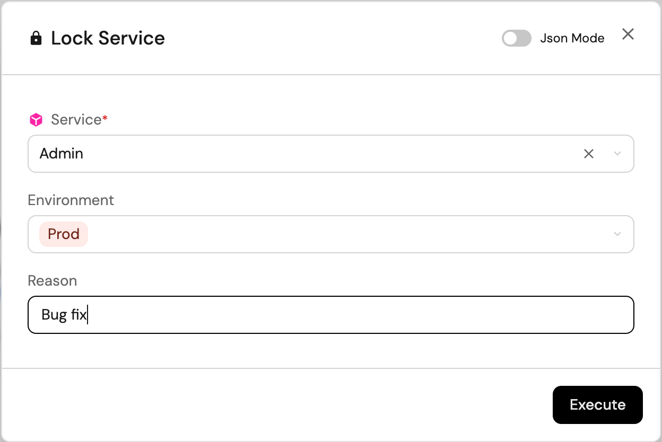The height and width of the screenshot is (442, 662).
Task: Select the Prod environment tag
Action: [x=64, y=234]
